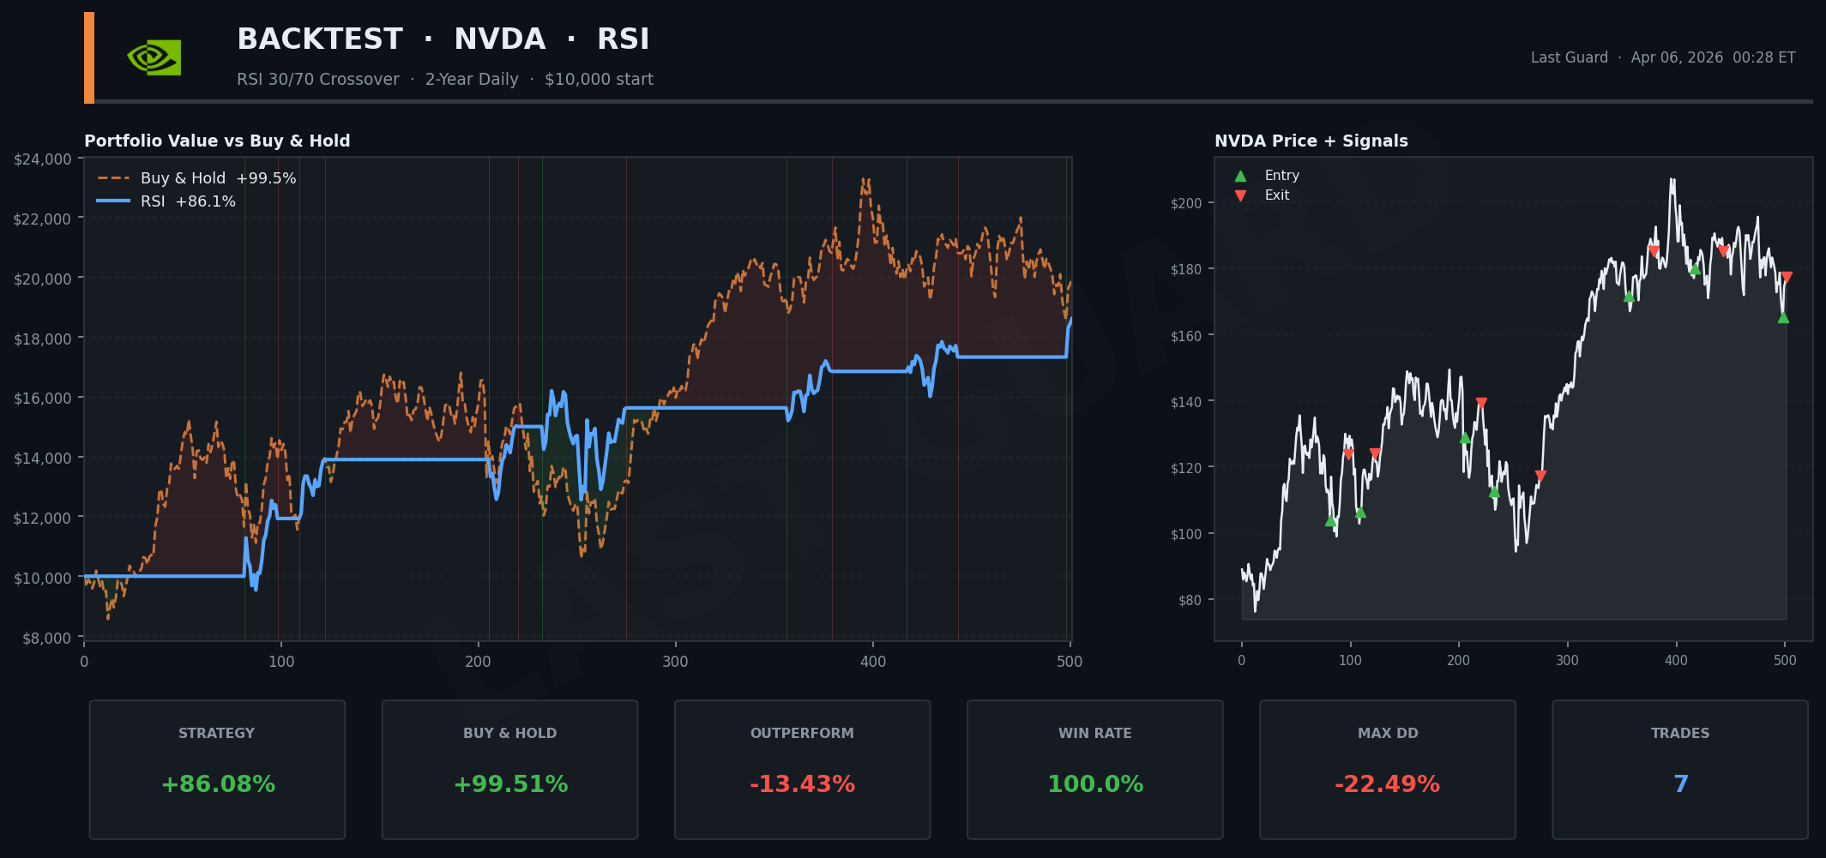Image resolution: width=1826 pixels, height=858 pixels.
Task: Click the red exit marker near $139
Action: tap(1481, 403)
